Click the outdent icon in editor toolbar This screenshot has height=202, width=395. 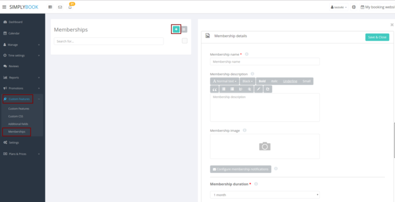click(x=240, y=89)
